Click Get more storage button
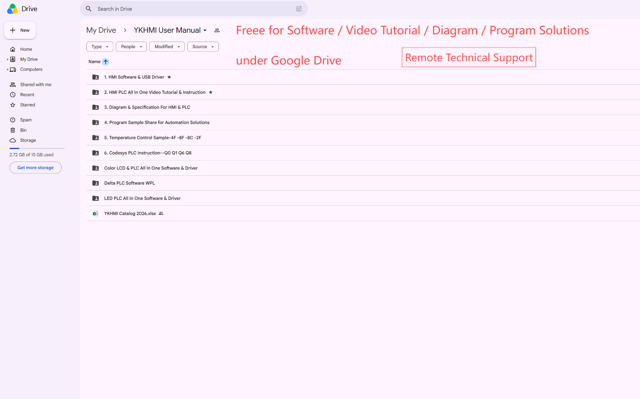640x399 pixels. 36,168
